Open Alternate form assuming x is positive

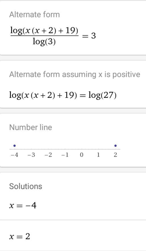pos(75,75)
